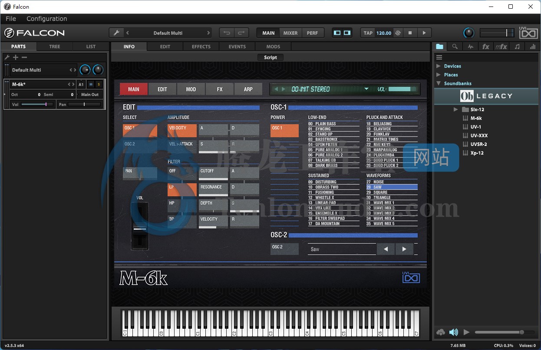Open the music note browser icon
The image size is (541, 350).
click(517, 46)
